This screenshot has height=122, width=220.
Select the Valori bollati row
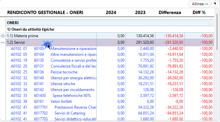tap(110, 101)
